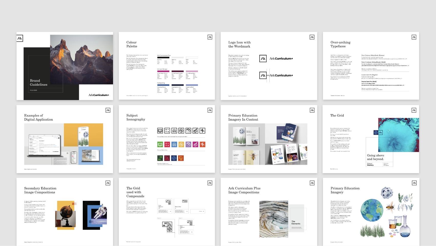436x246 pixels.
Task: Click the 'Examples of Digital Application' heading
Action: click(38, 117)
